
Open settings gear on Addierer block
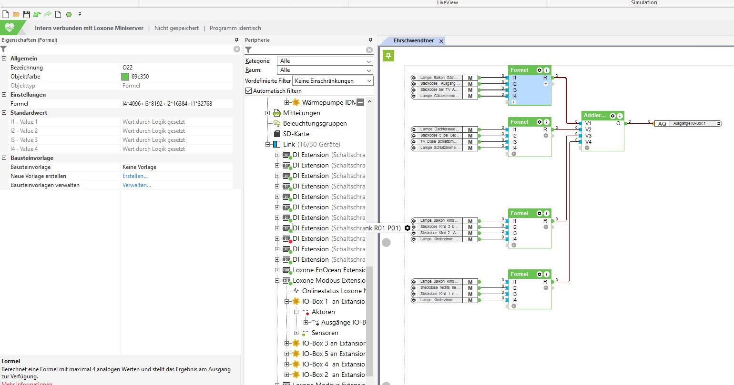tap(612, 116)
